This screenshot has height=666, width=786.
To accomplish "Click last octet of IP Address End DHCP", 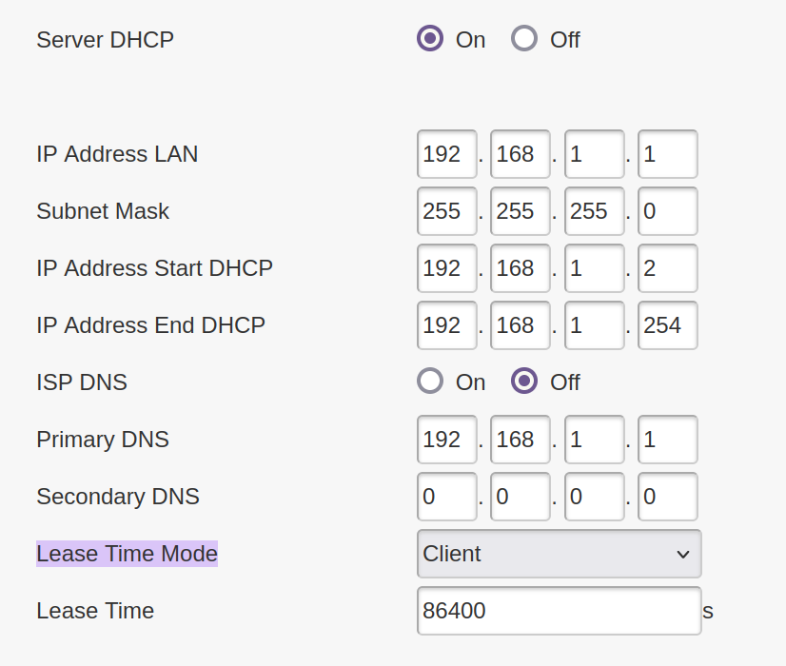I will (667, 325).
